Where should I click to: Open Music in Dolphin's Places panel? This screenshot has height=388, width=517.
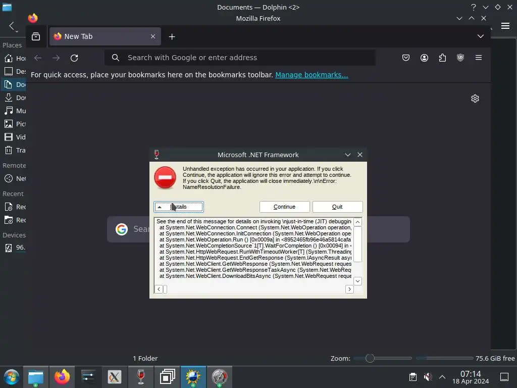coord(15,111)
